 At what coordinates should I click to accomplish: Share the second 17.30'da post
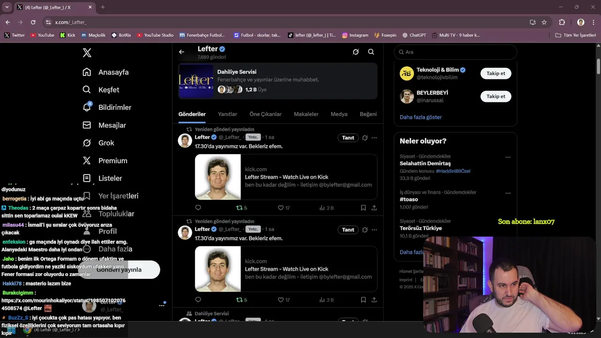pyautogui.click(x=374, y=300)
